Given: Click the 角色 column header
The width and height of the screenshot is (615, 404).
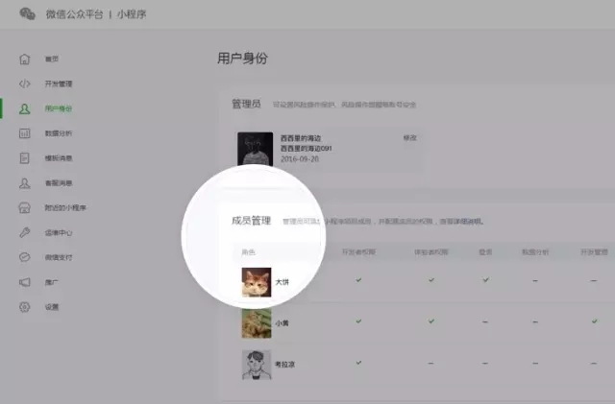Looking at the screenshot, I should point(248,252).
